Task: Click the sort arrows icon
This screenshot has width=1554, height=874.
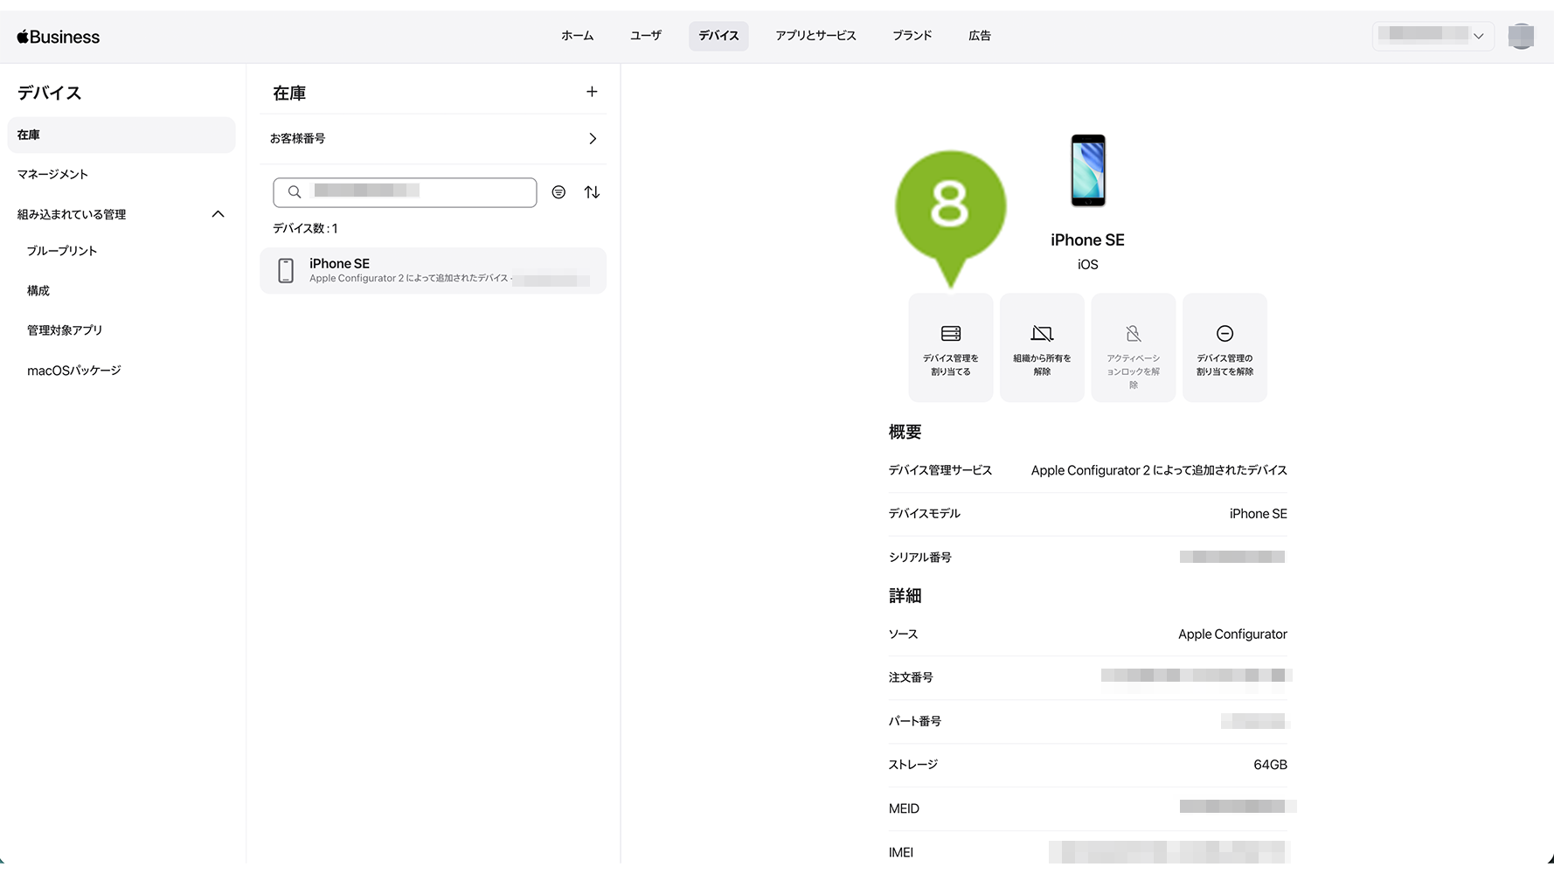Action: pos(592,192)
